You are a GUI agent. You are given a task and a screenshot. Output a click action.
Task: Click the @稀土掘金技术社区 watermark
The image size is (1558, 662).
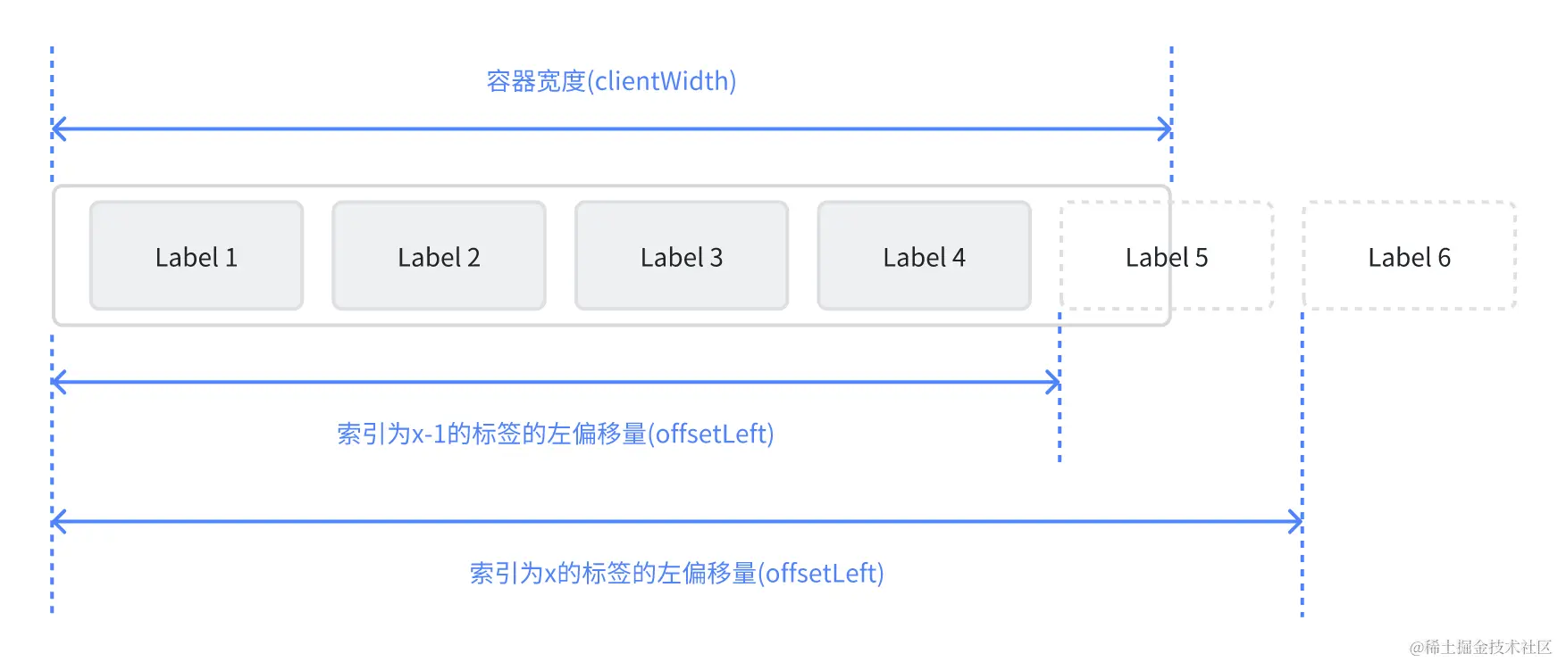pos(1480,647)
